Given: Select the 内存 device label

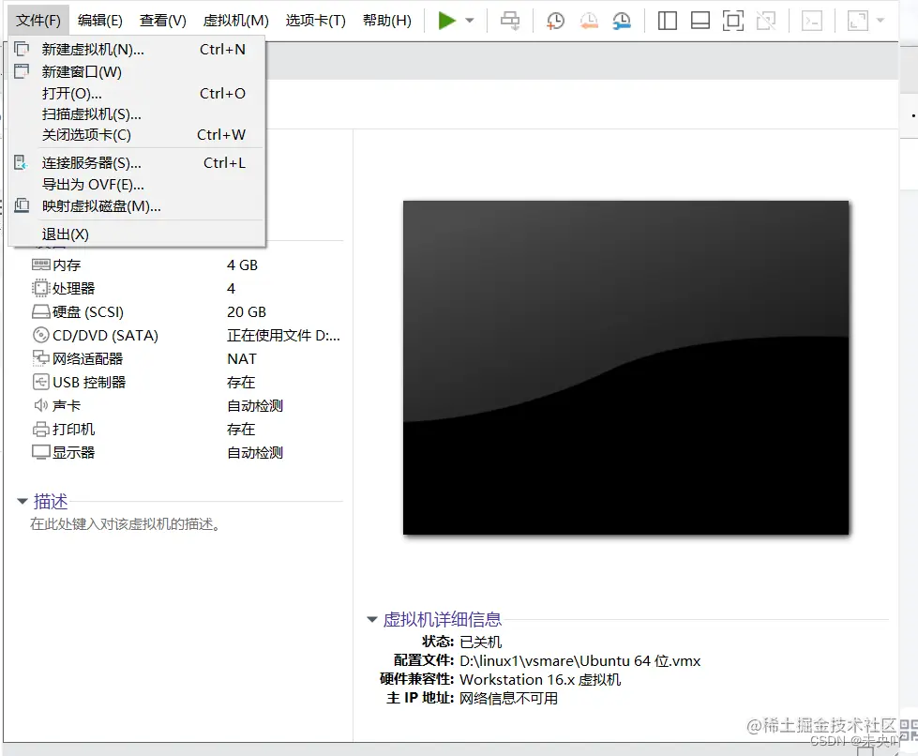Looking at the screenshot, I should [x=67, y=265].
